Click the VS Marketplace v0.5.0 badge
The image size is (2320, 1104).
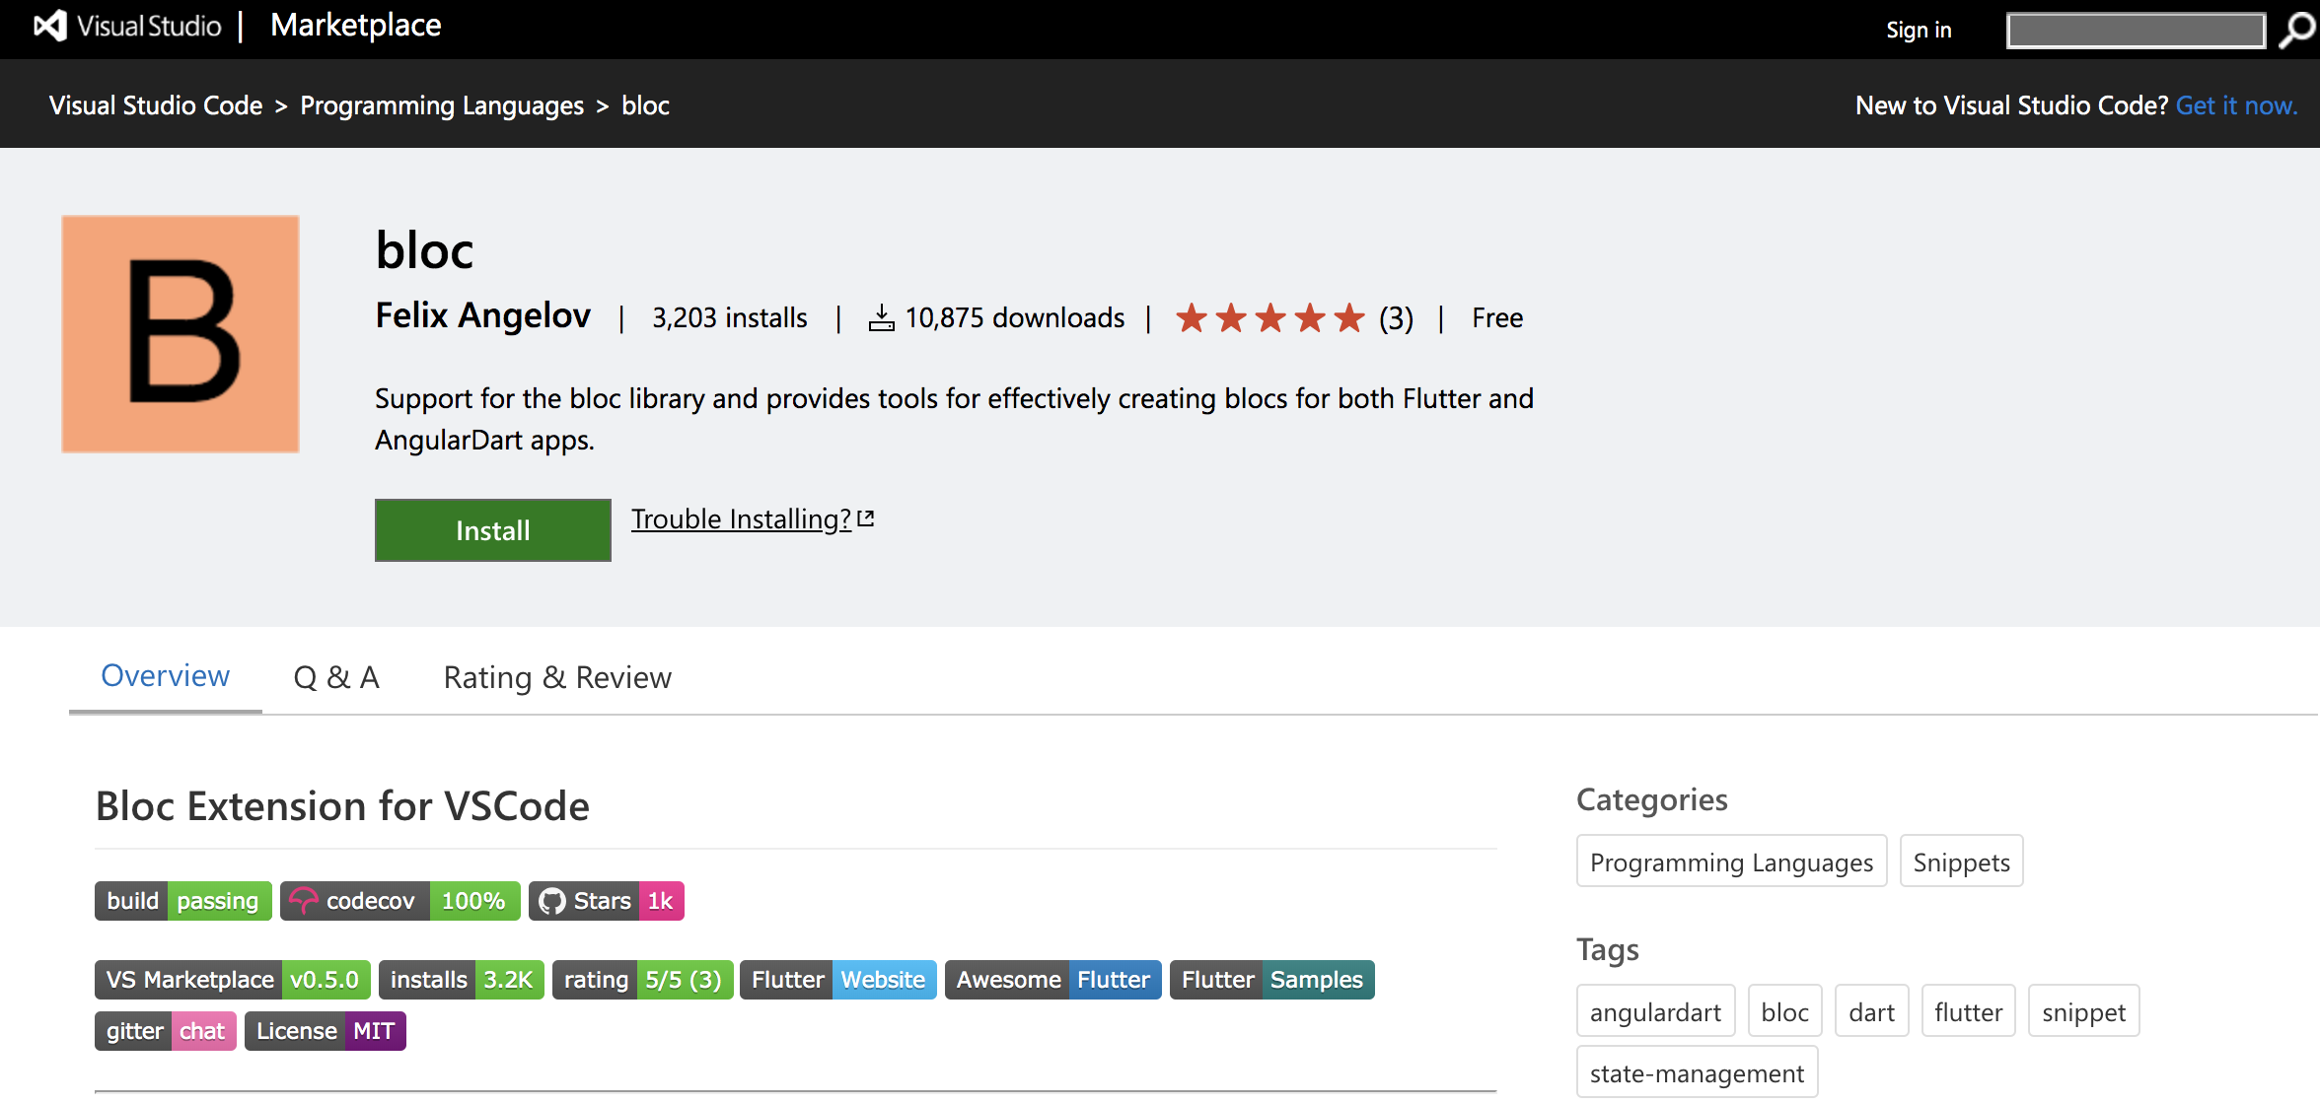(233, 980)
